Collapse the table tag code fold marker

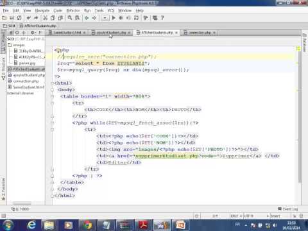coord(53,96)
